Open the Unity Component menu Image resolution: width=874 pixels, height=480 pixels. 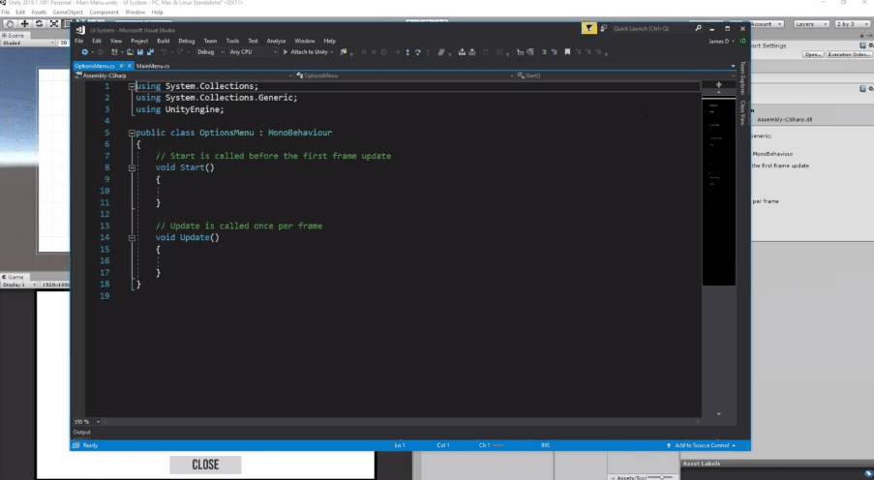[104, 12]
